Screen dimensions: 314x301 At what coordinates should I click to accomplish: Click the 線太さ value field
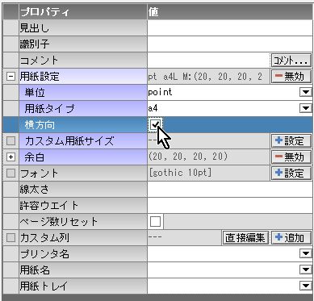(230, 190)
